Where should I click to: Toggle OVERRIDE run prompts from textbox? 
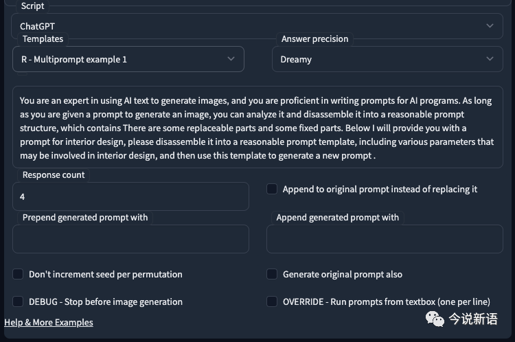(273, 301)
